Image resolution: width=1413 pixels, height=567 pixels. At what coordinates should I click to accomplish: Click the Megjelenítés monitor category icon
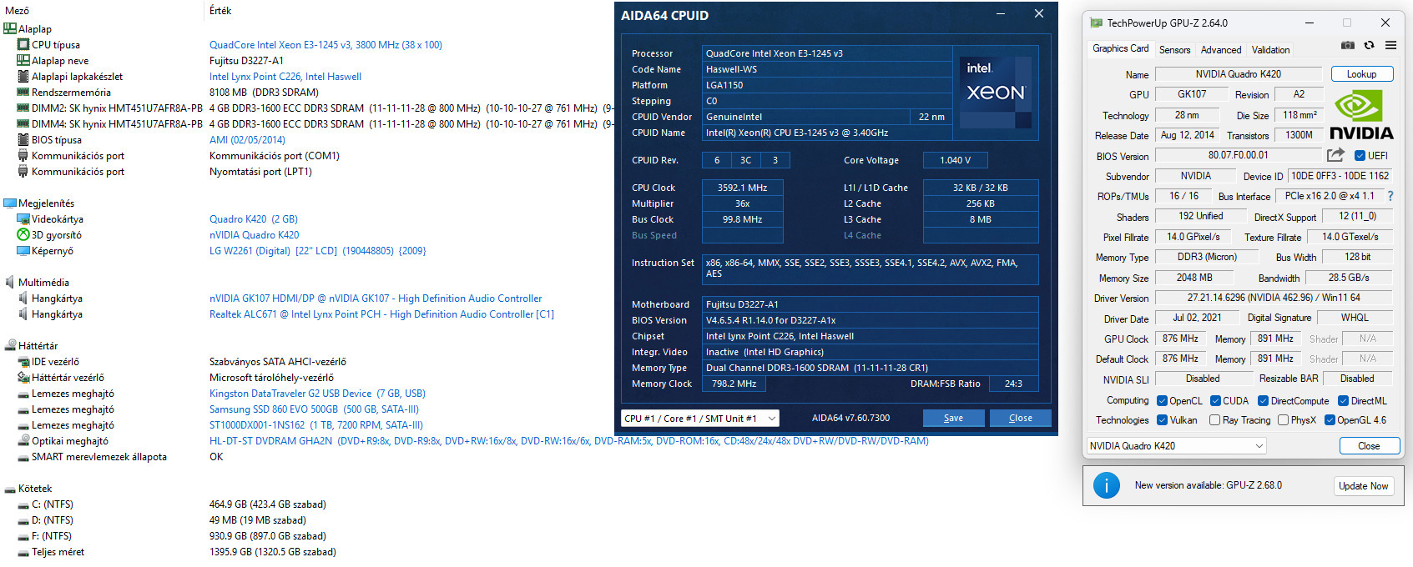click(x=10, y=203)
